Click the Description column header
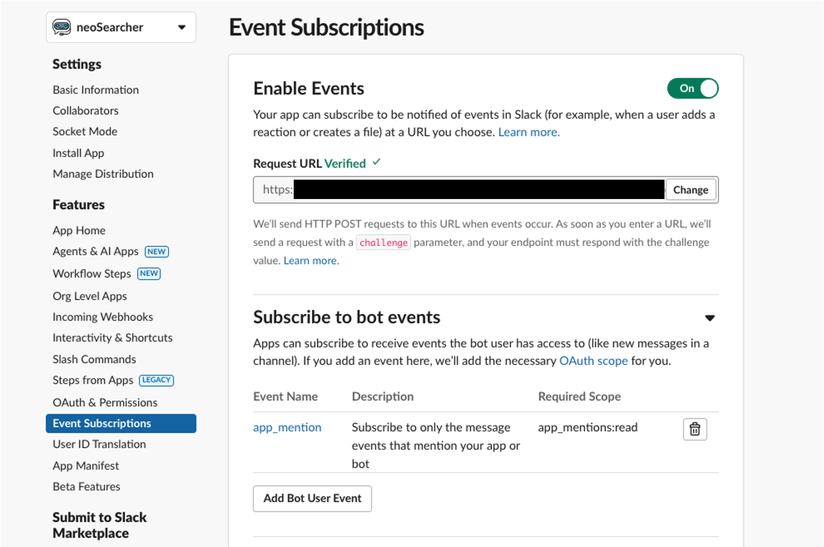 383,397
